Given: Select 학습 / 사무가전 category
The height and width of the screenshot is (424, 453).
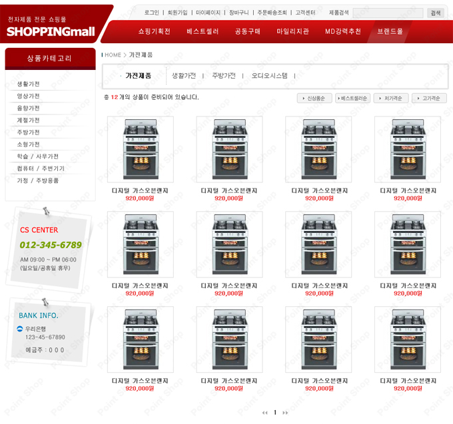Looking at the screenshot, I should point(37,156).
